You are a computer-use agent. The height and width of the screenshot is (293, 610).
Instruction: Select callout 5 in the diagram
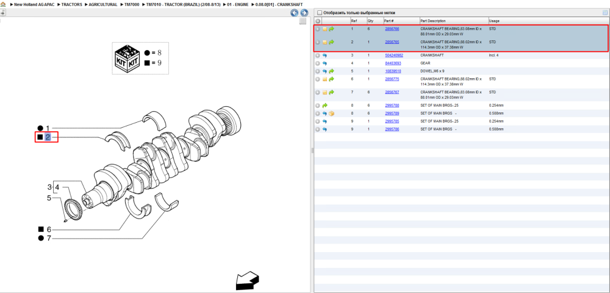tap(49, 198)
